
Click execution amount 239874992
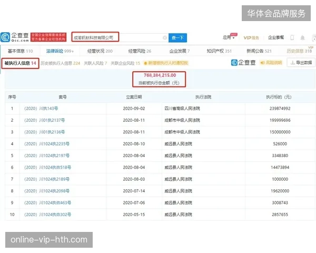click(x=280, y=109)
